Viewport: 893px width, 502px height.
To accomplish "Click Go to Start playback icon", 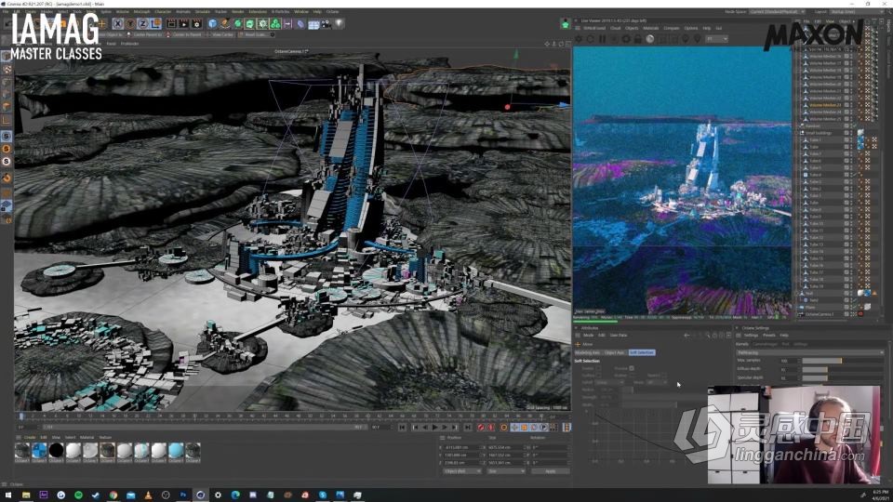I will pyautogui.click(x=402, y=428).
